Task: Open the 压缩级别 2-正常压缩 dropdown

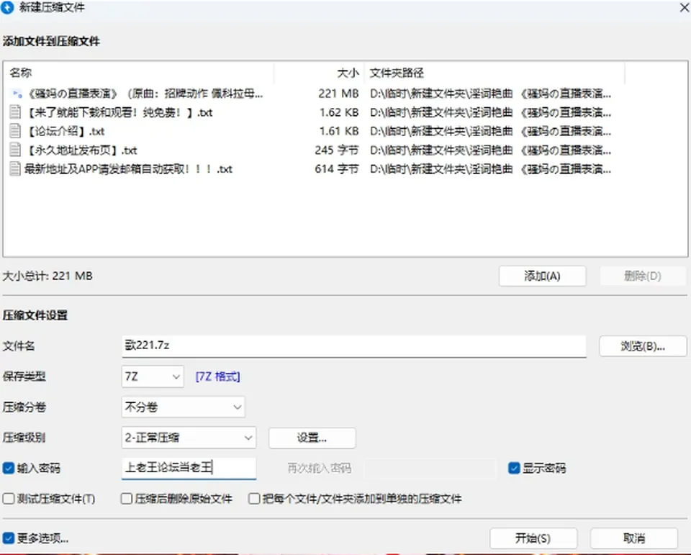Action: click(x=189, y=438)
